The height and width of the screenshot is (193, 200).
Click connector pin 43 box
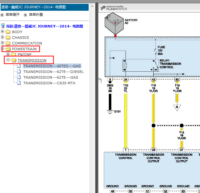[x=153, y=80]
